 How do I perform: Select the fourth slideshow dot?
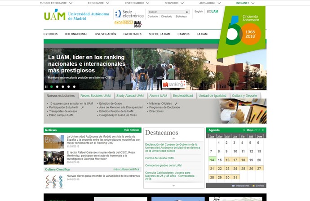(x=68, y=87)
